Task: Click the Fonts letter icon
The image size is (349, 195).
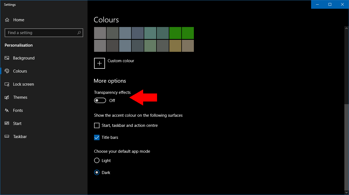Action: (7, 110)
